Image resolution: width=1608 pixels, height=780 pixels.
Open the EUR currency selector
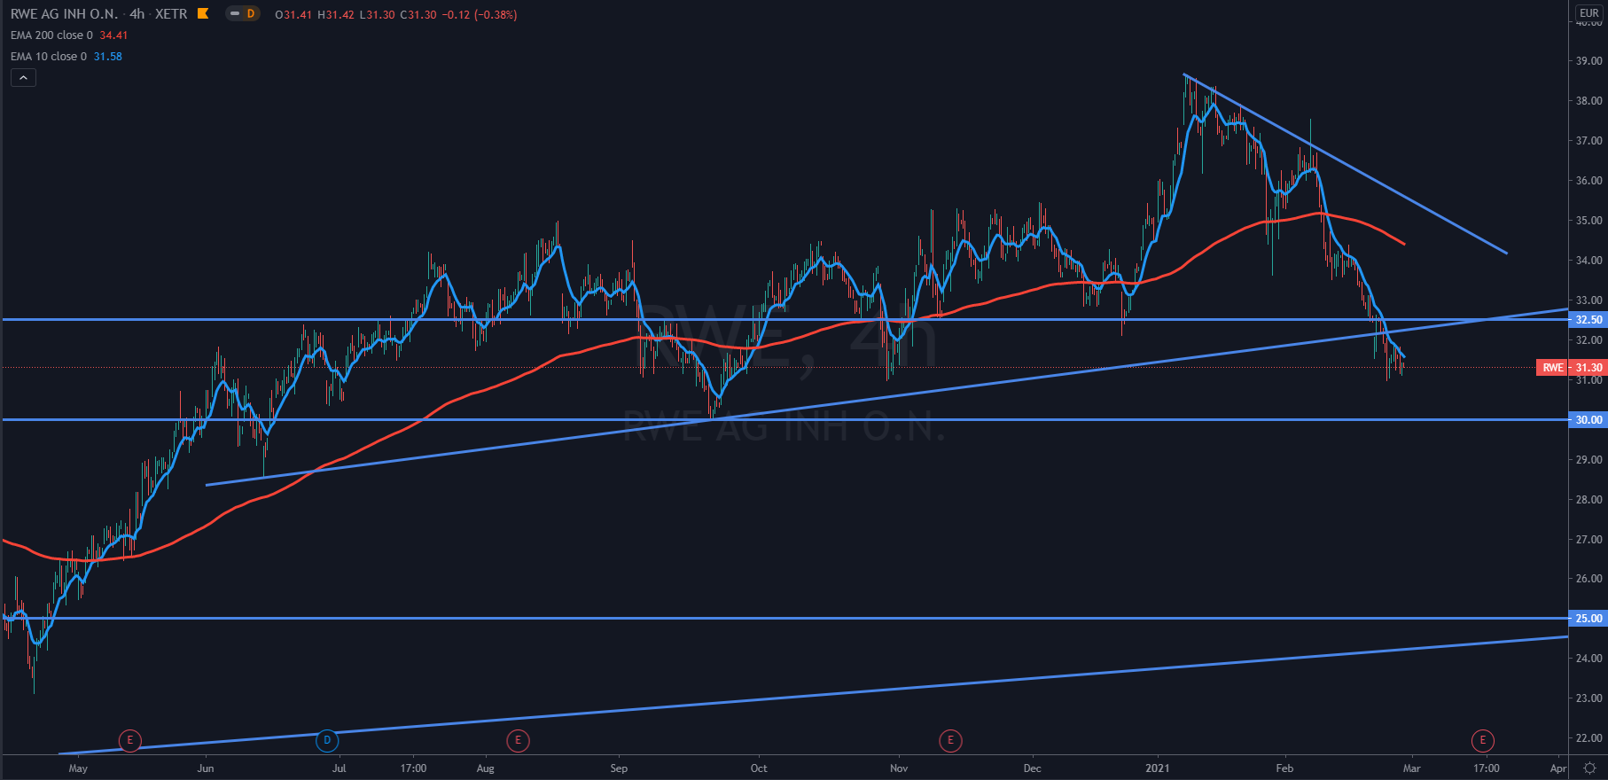[1589, 12]
